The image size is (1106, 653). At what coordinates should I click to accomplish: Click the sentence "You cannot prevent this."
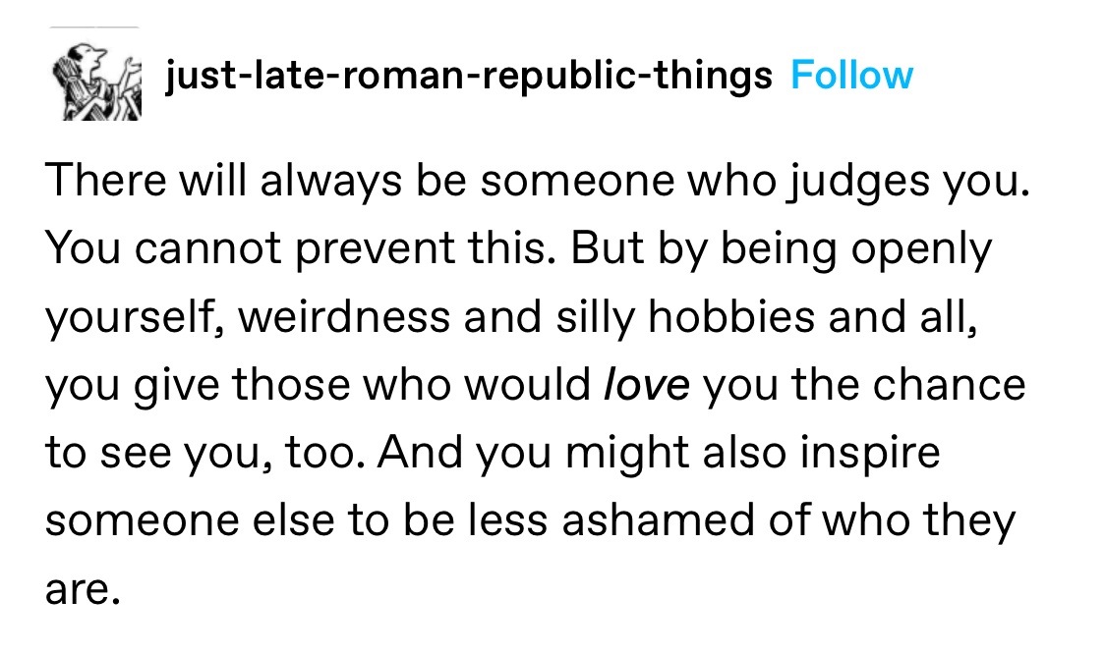[x=301, y=249]
